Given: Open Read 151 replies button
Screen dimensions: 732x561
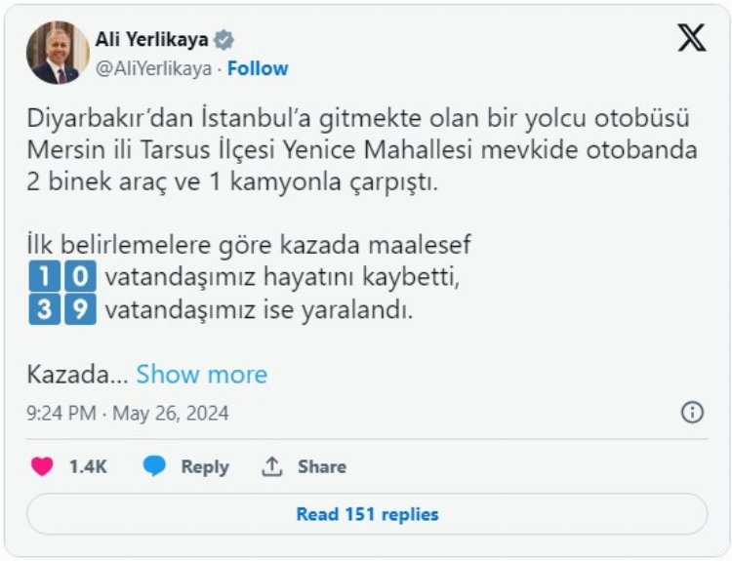Looking at the screenshot, I should coord(367,514).
